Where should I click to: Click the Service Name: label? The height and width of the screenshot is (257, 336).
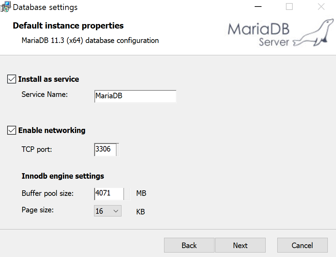click(x=45, y=94)
